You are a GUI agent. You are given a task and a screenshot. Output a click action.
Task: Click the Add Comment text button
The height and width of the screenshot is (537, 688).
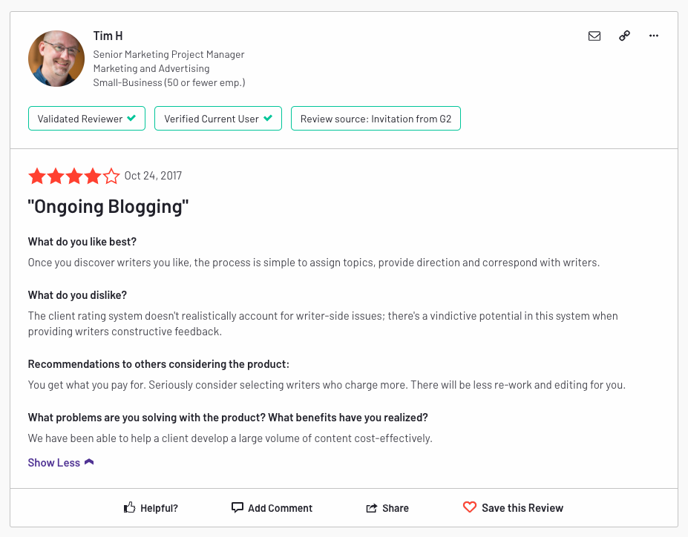(x=280, y=508)
